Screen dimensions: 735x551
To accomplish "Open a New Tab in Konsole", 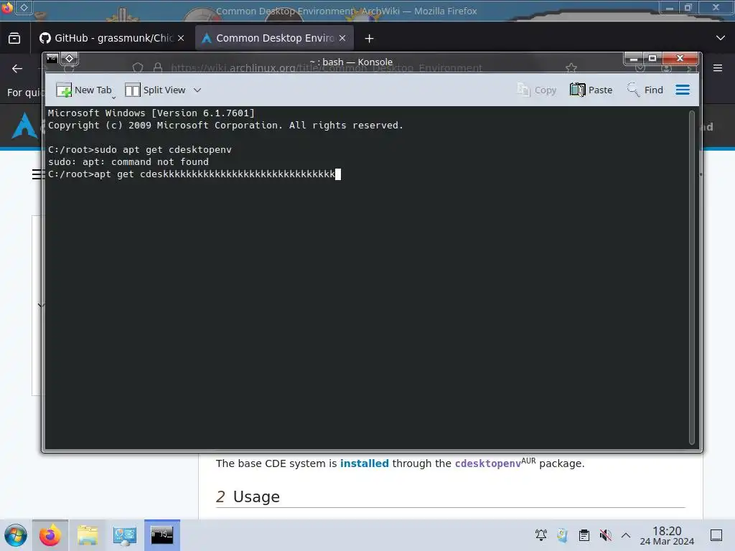I will pyautogui.click(x=84, y=90).
